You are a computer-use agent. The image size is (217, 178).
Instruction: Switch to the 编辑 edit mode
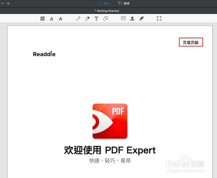click(x=123, y=3)
